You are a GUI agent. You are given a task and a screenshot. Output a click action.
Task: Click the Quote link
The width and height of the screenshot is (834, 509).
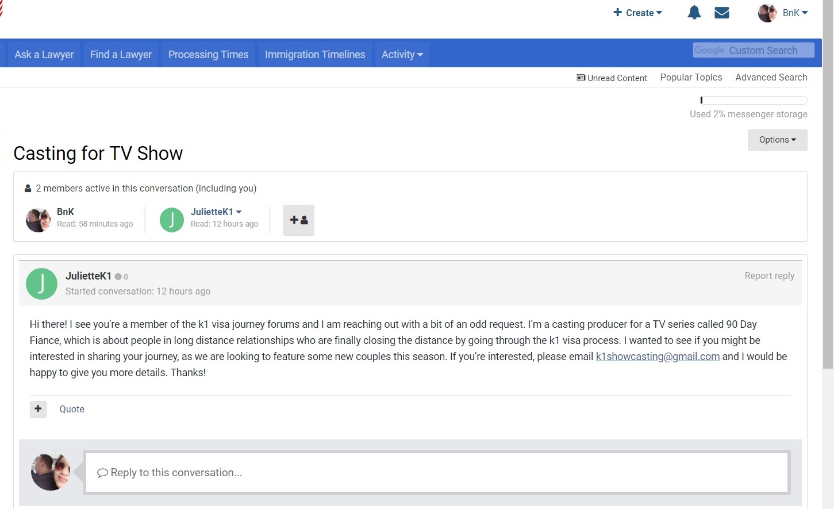(72, 409)
